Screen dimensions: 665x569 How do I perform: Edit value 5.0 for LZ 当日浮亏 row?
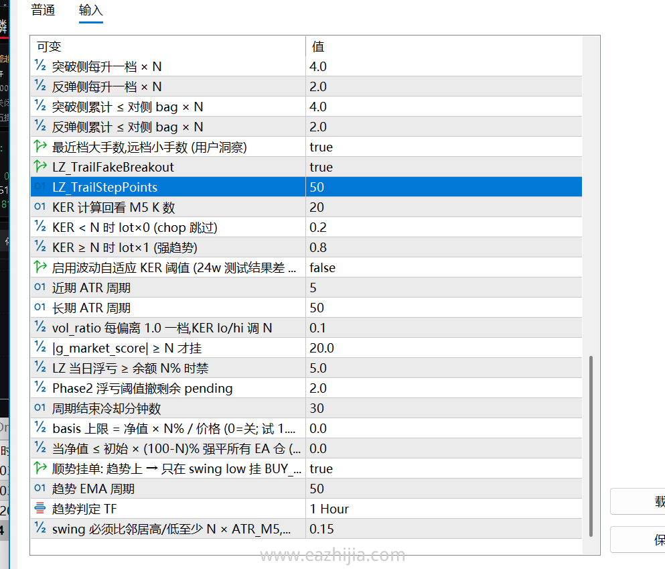point(443,368)
